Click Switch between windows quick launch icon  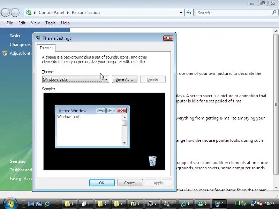39,204
